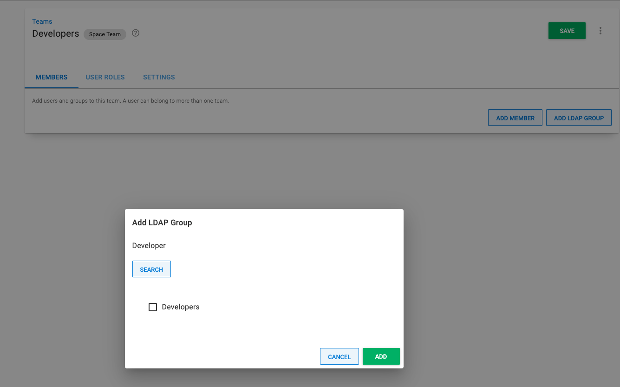The width and height of the screenshot is (620, 387).
Task: Navigate back via the Teams breadcrumb link
Action: 42,21
